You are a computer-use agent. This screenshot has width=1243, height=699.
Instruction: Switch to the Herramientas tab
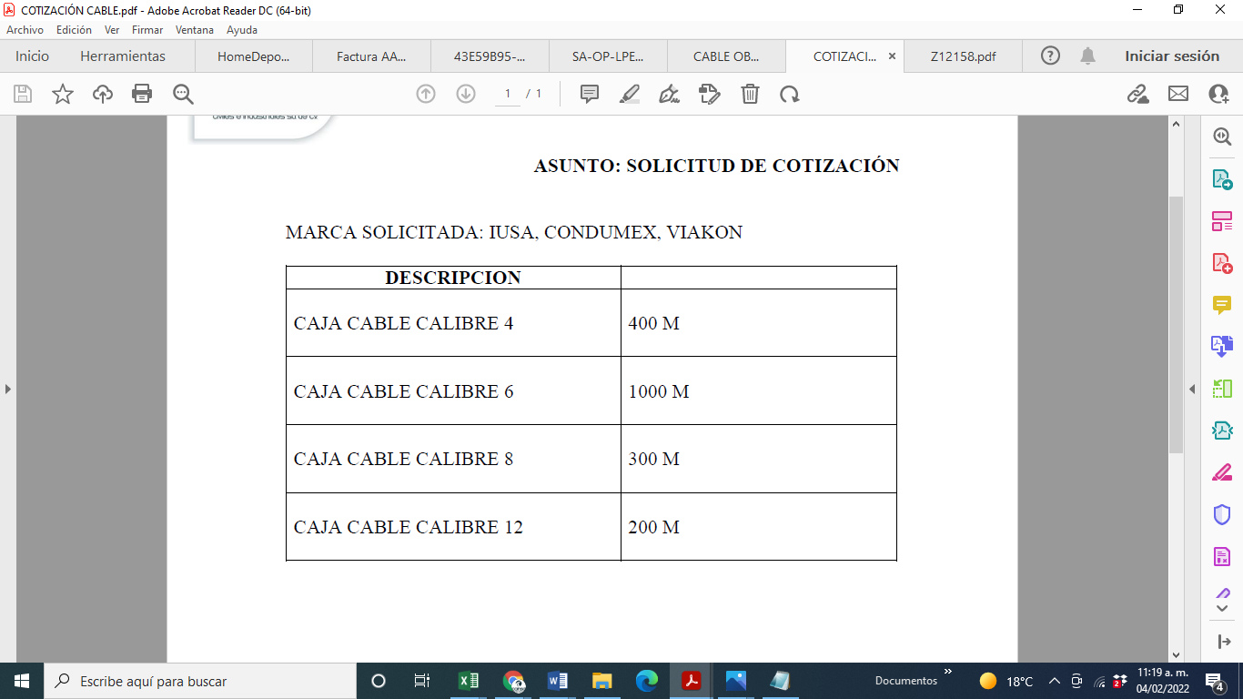(123, 56)
